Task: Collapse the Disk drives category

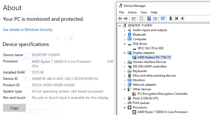Action: (x=125, y=44)
